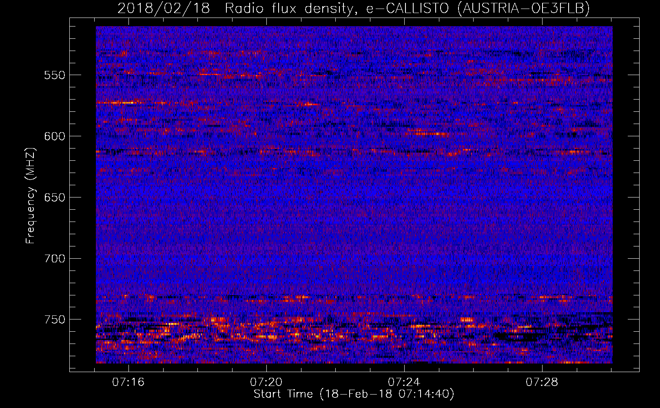Click the 07:16 time tick label
Screen dimensions: 660x408
point(128,382)
